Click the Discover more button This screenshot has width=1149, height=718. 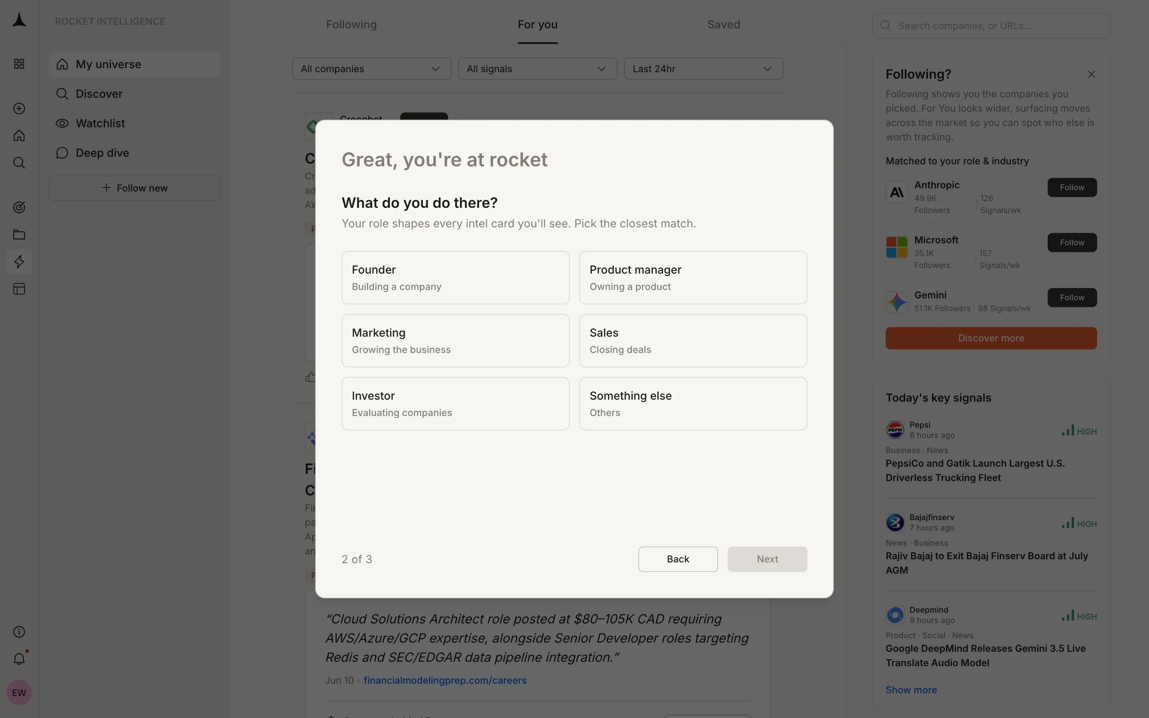pyautogui.click(x=991, y=338)
